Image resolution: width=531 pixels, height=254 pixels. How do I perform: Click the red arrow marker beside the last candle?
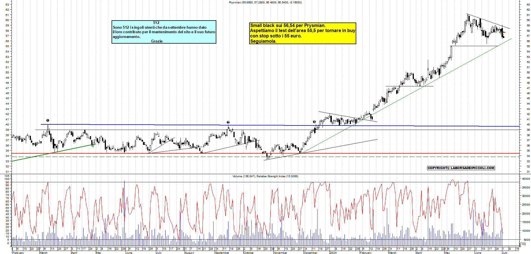pos(504,32)
